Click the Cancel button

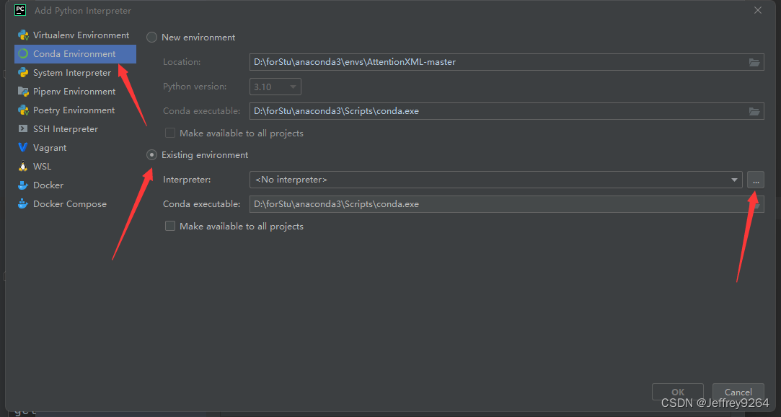[738, 392]
